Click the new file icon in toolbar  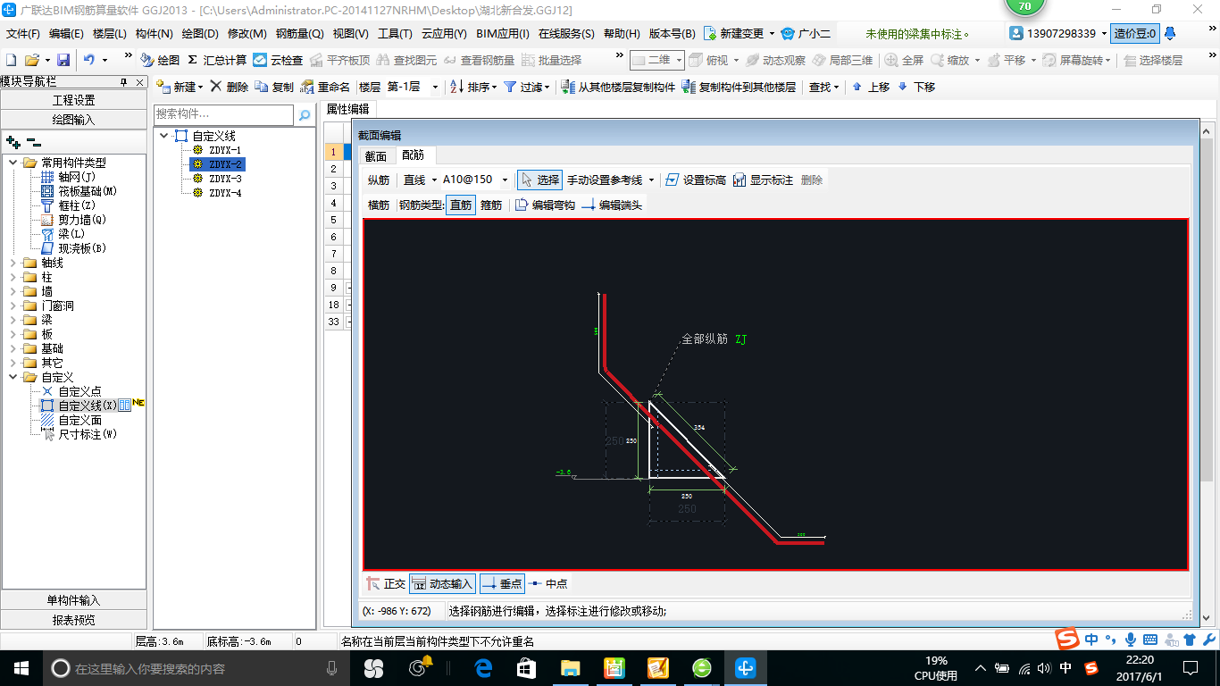click(12, 60)
